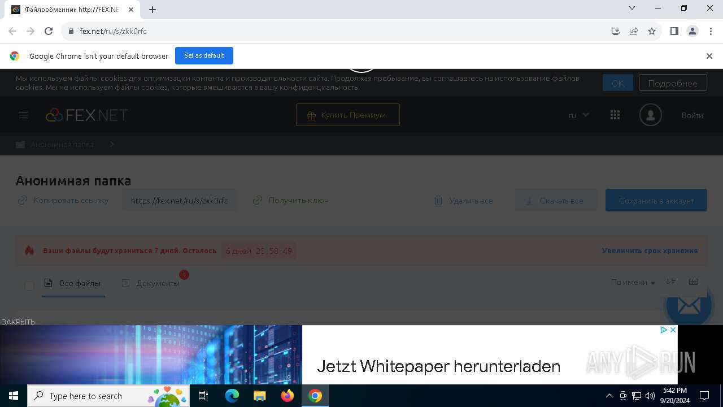723x407 pixels.
Task: Click the folder link input field
Action: click(x=180, y=201)
